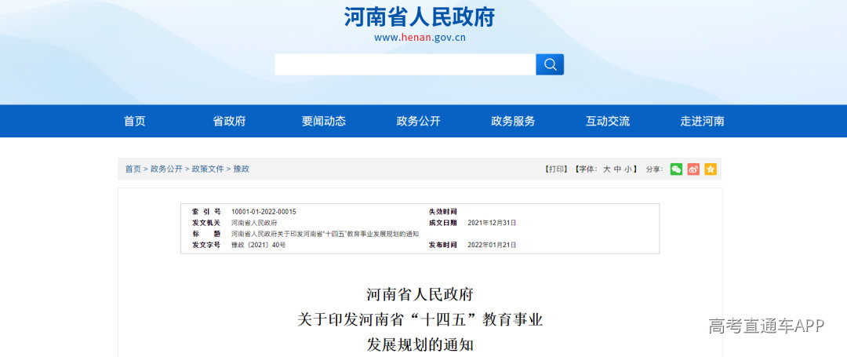Click the yellow star favorite share icon
847x357 pixels.
711,169
